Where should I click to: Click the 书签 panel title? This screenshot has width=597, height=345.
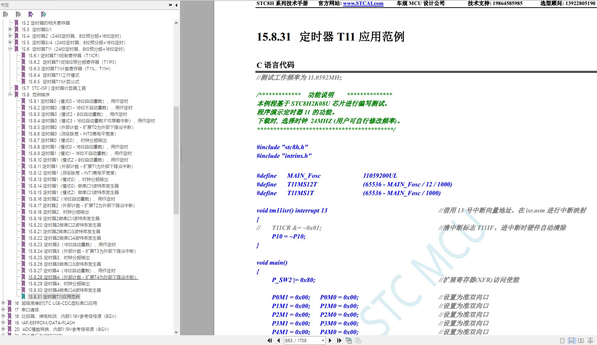tap(5, 5)
